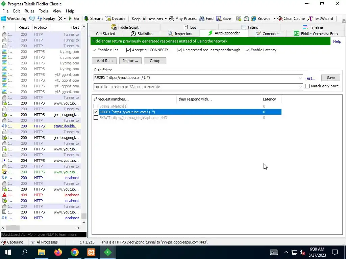The image size is (346, 259).
Task: Enable the StringToMatch[1] rule checkbox
Action: [96, 106]
